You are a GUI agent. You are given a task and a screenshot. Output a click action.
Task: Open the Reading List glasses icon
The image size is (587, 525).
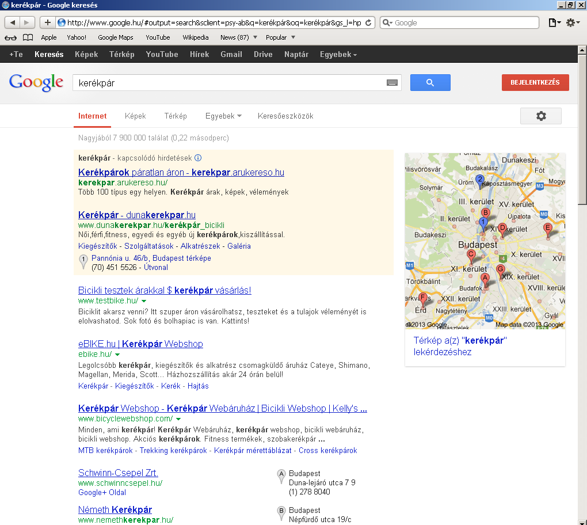(10, 37)
